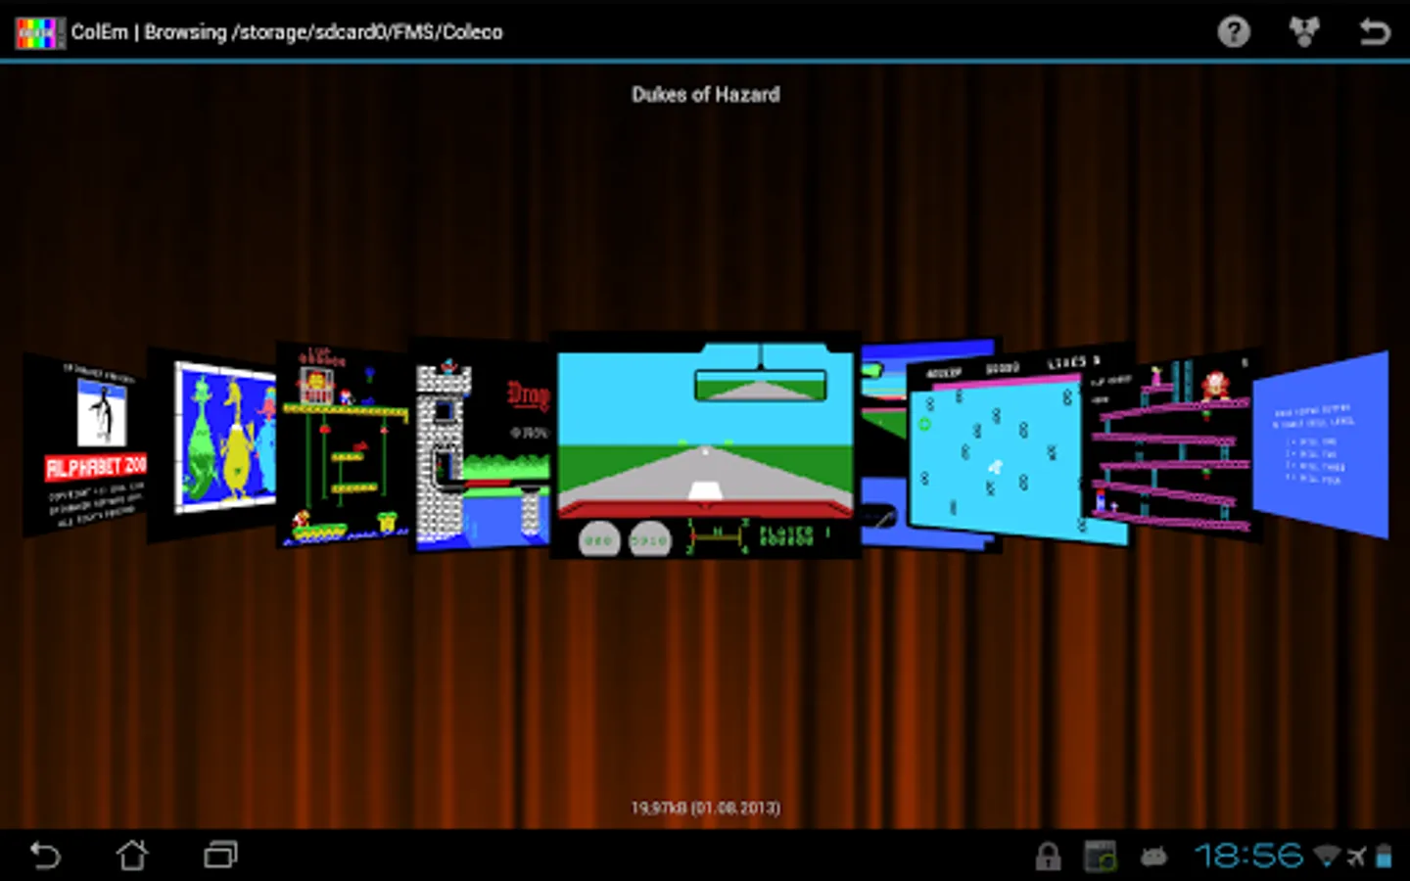This screenshot has height=881, width=1410.
Task: Open the recent apps overview button
Action: click(x=220, y=856)
